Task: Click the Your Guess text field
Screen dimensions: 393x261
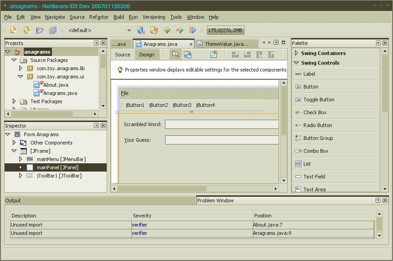Action: click(222, 140)
